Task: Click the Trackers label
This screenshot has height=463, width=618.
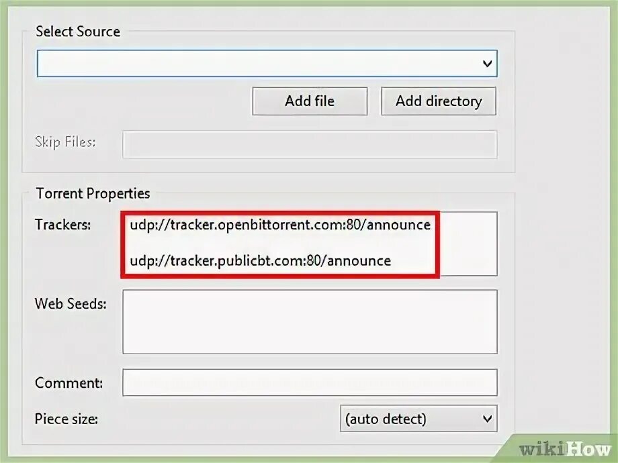Action: click(x=62, y=224)
